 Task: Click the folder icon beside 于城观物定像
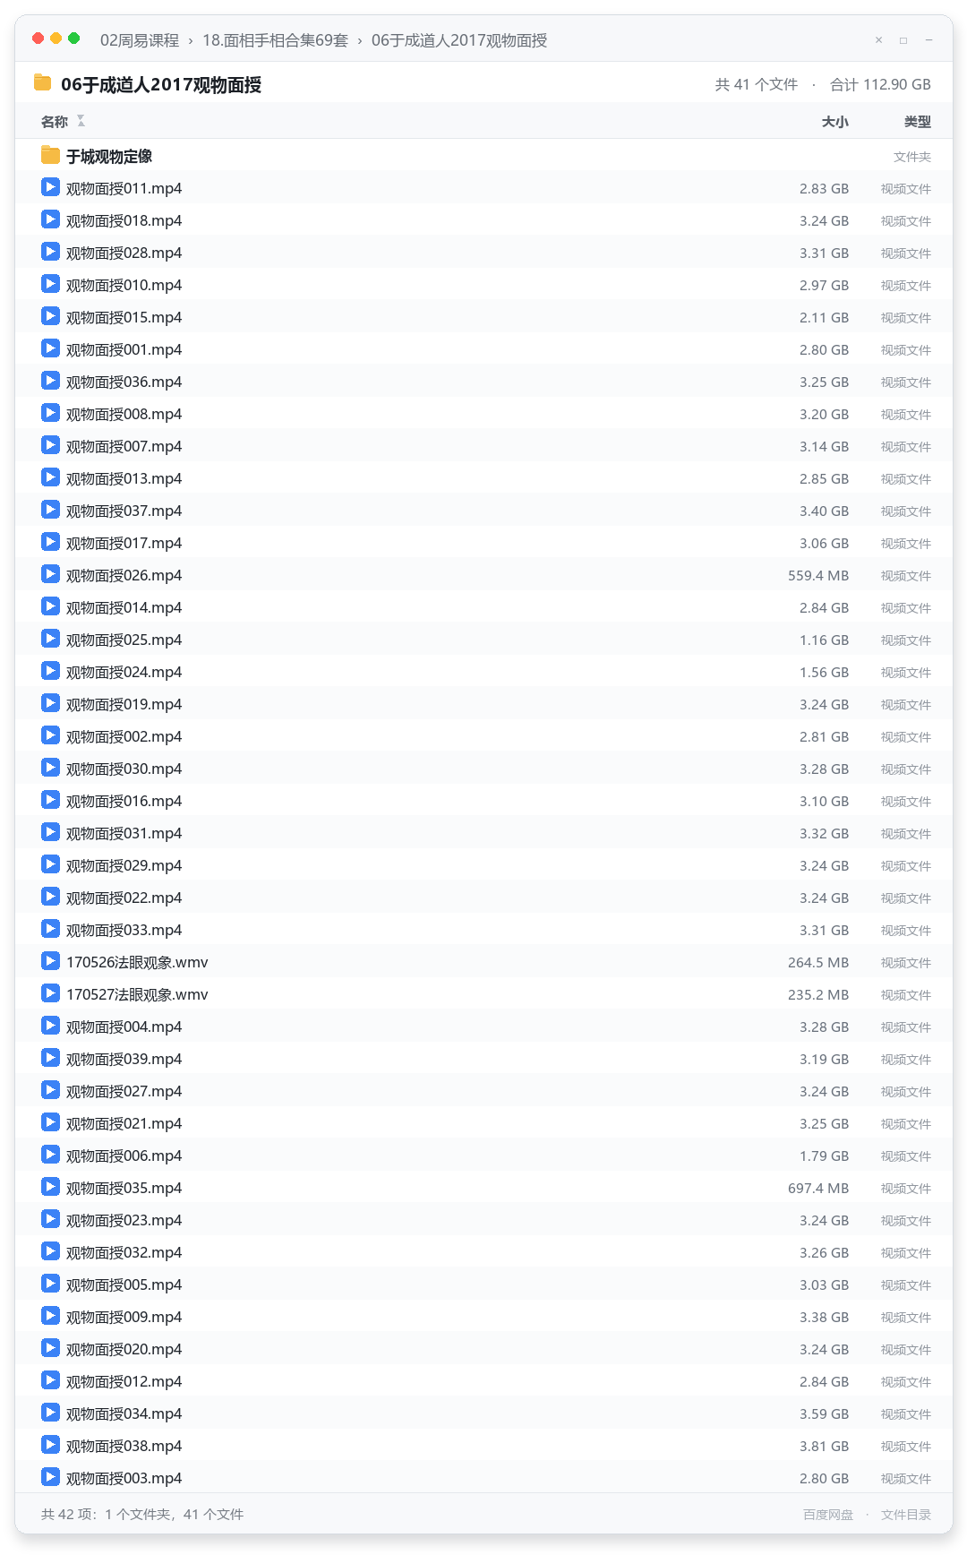point(50,156)
